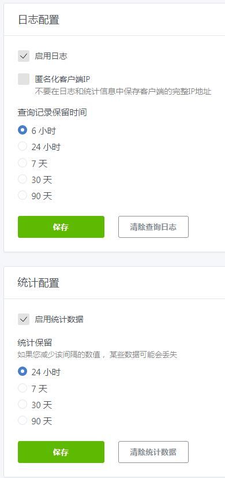Click 保存 in the 统计配置 section
The height and width of the screenshot is (478, 225).
[x=61, y=452]
